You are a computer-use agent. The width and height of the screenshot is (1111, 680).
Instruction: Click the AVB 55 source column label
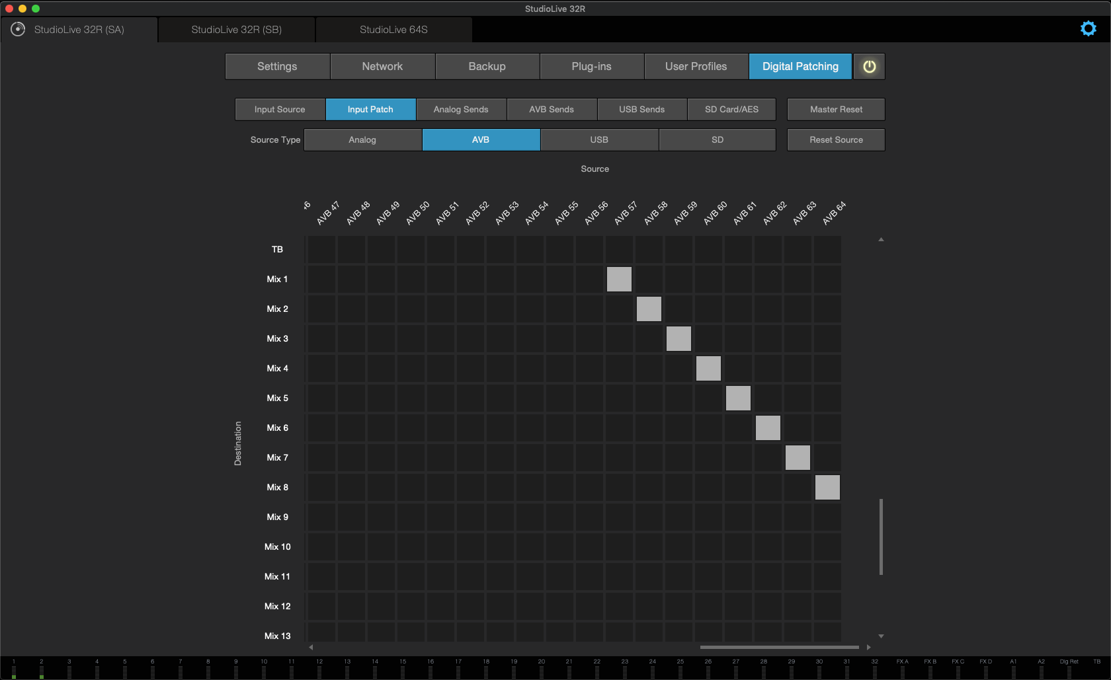(566, 213)
